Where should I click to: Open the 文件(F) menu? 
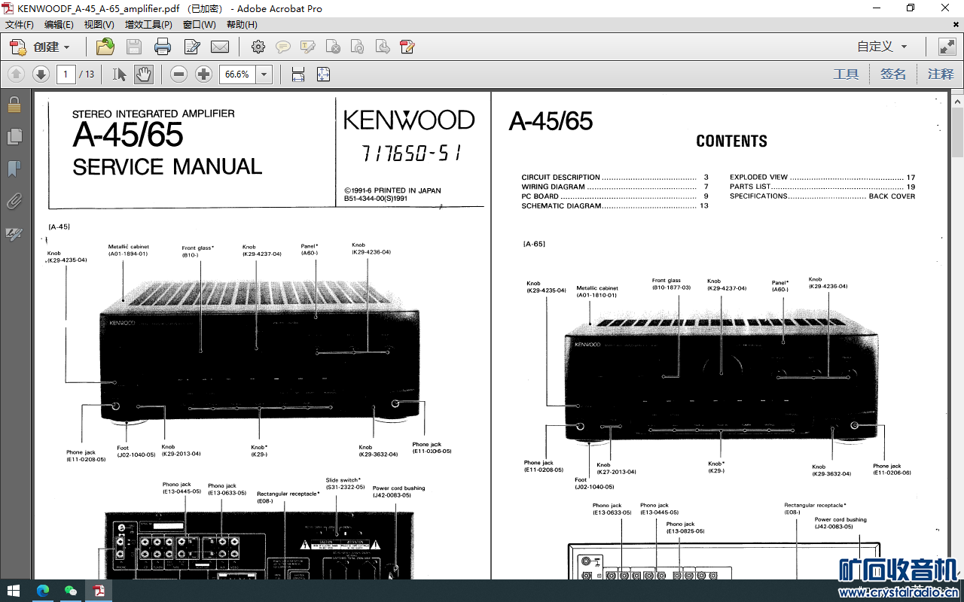tap(20, 25)
